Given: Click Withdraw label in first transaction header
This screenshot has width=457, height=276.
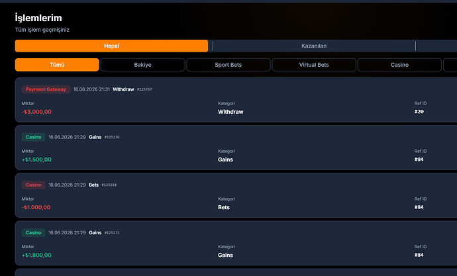Looking at the screenshot, I should (x=123, y=89).
